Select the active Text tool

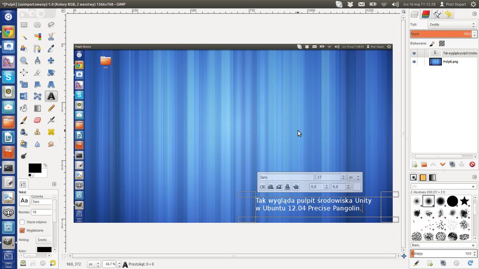pos(51,96)
